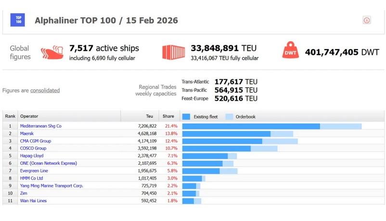
Task: Click Hapag-Lloyd in the operator list
Action: click(x=32, y=156)
